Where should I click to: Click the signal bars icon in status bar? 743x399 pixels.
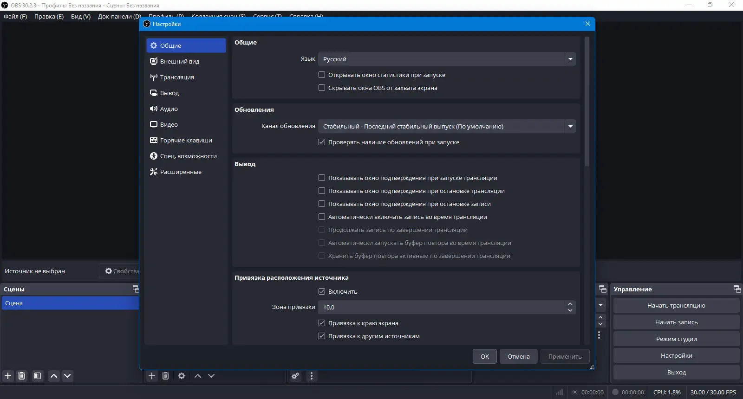[559, 392]
